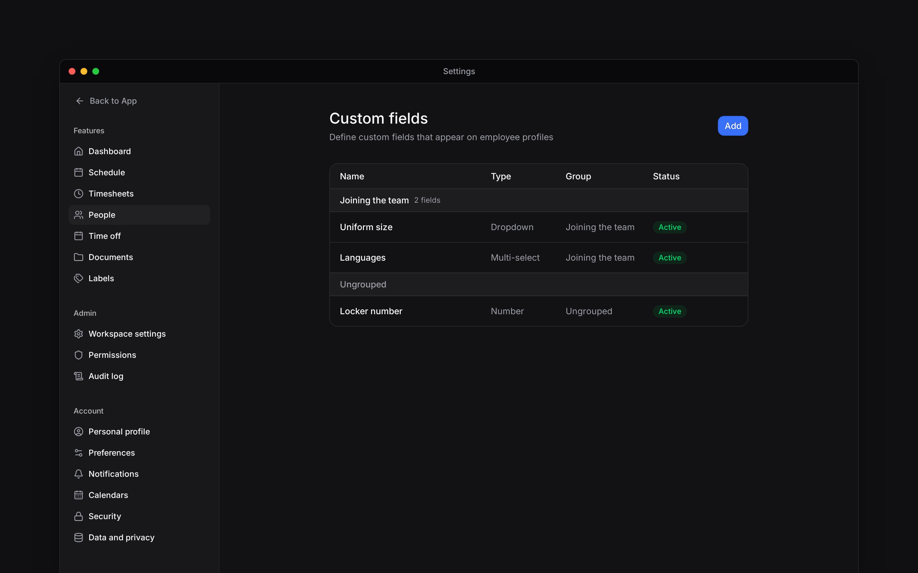The width and height of the screenshot is (918, 573).
Task: Open Data and privacy page
Action: 139,538
